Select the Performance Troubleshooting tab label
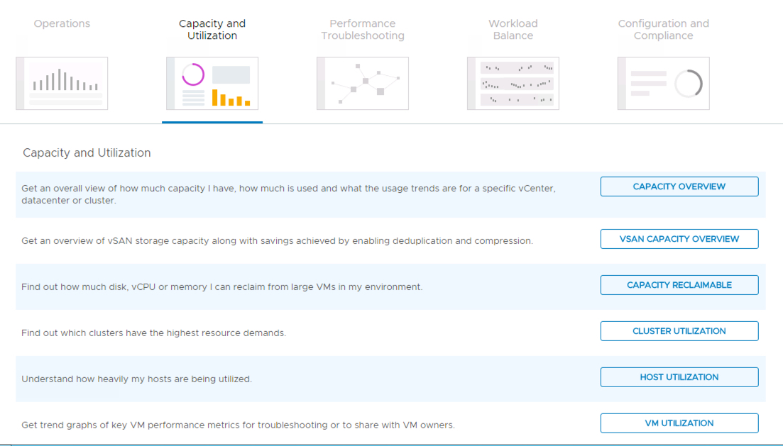 (x=363, y=30)
